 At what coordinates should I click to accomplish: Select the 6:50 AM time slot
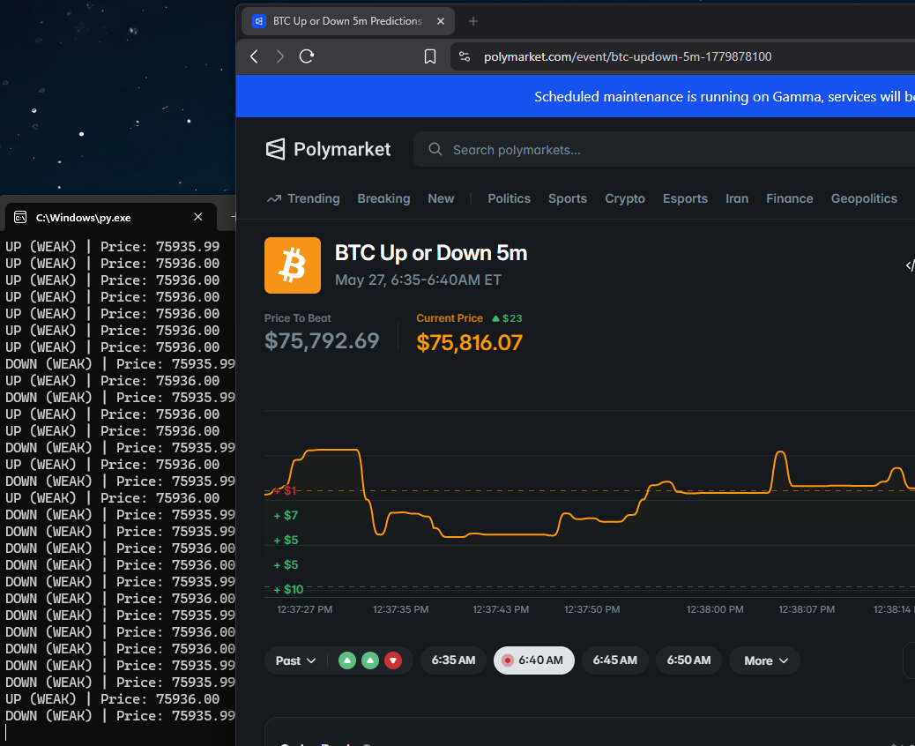pos(688,660)
